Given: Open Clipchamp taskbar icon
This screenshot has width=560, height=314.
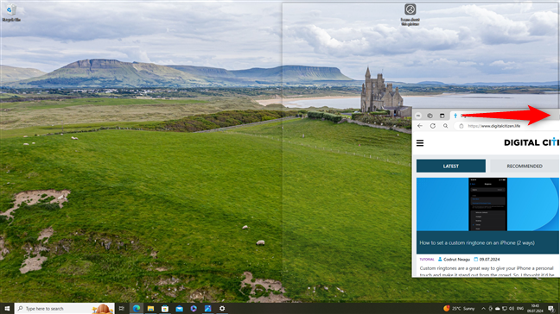Looking at the screenshot, I should 194,308.
